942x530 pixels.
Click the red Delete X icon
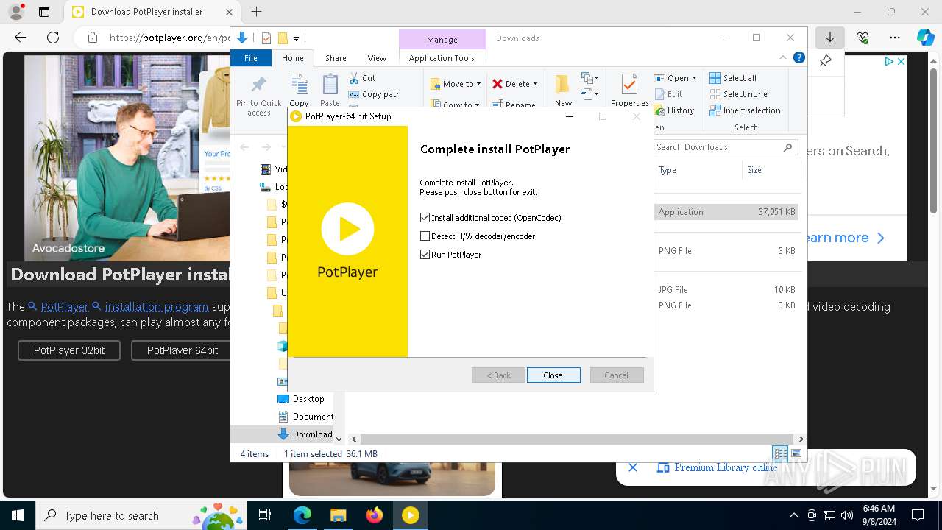497,84
